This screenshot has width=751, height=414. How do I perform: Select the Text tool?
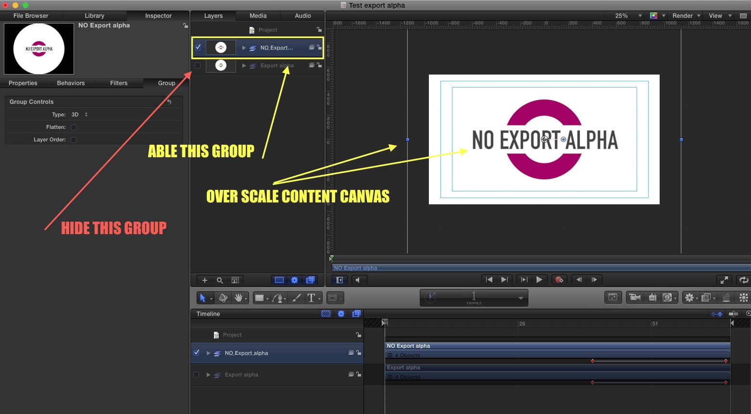312,298
